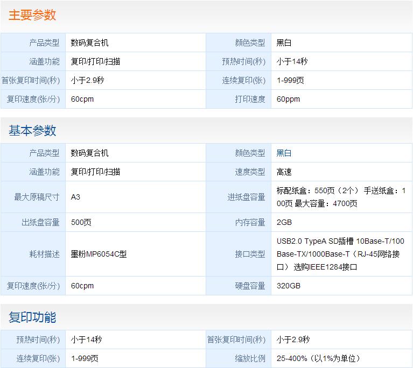Image resolution: width=413 pixels, height=368 pixels.
Task: Click 首张复印时间(秒) label in 复印功能 section
Action: [x=236, y=339]
